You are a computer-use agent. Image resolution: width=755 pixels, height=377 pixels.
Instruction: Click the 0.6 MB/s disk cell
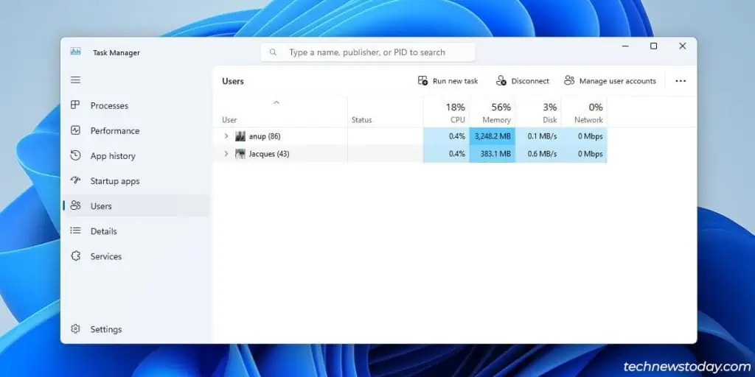(538, 154)
